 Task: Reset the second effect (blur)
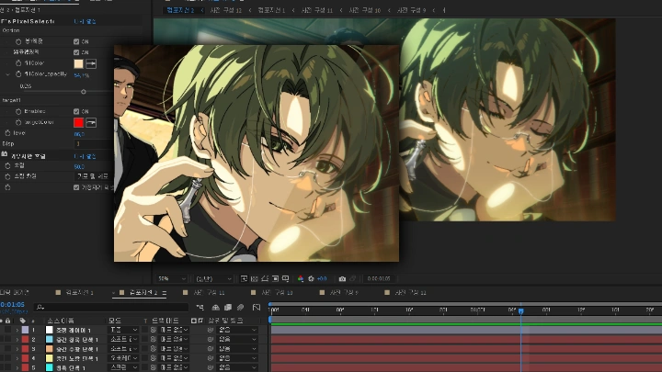click(85, 156)
